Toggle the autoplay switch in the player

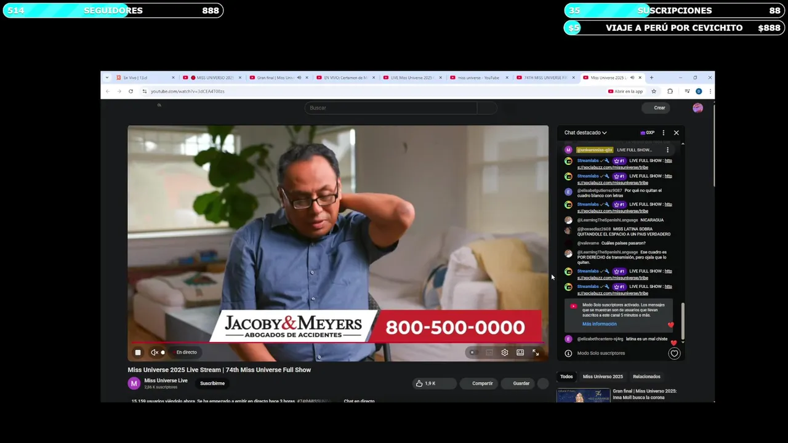pos(472,353)
